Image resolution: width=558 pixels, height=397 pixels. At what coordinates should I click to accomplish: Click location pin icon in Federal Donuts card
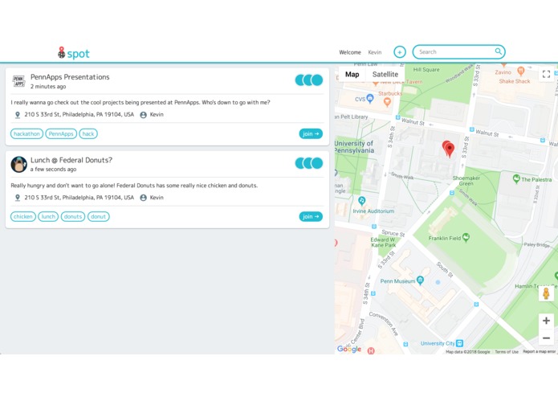pos(17,198)
